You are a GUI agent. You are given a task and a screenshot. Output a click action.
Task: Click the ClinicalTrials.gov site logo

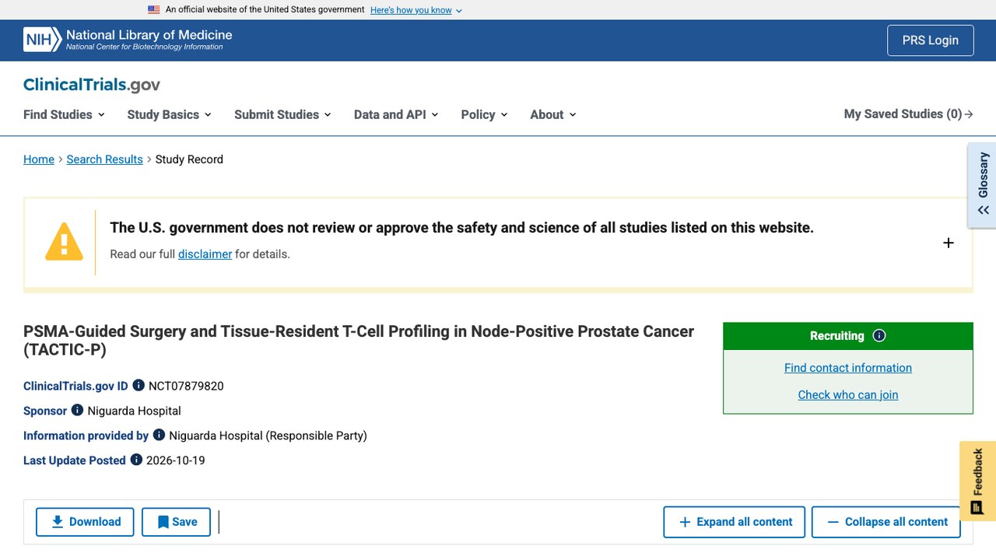click(x=92, y=85)
